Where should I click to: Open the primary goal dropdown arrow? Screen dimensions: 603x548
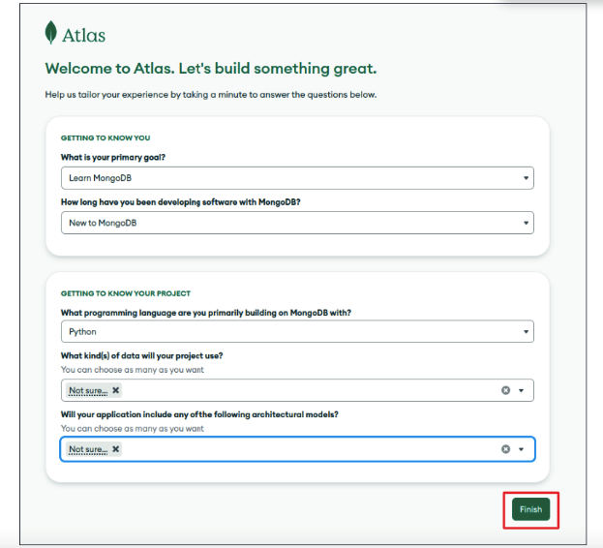[x=526, y=178]
